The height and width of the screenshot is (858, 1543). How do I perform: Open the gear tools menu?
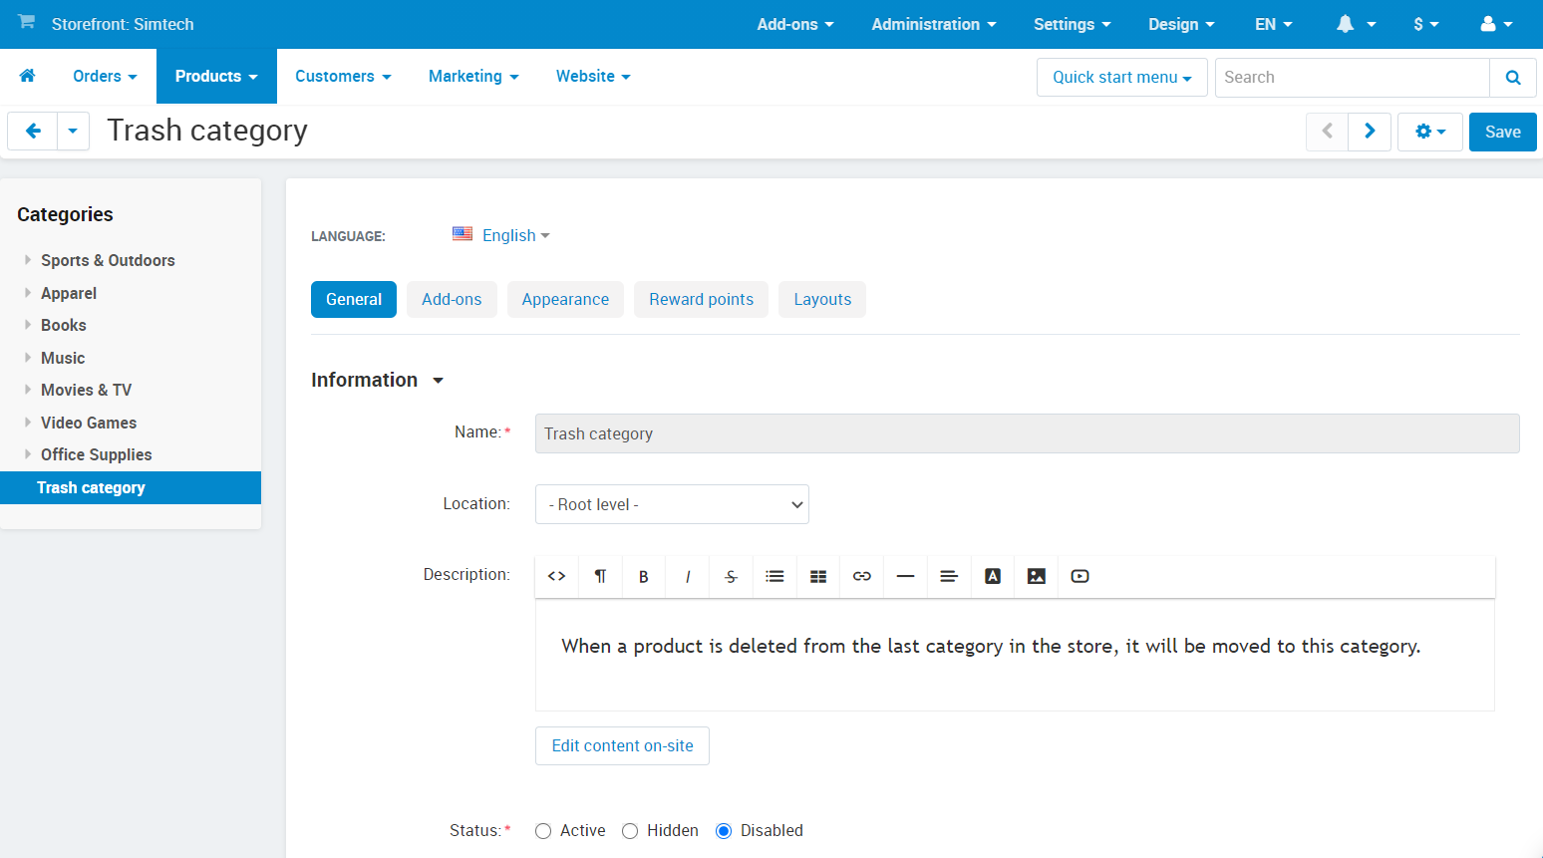tap(1430, 132)
